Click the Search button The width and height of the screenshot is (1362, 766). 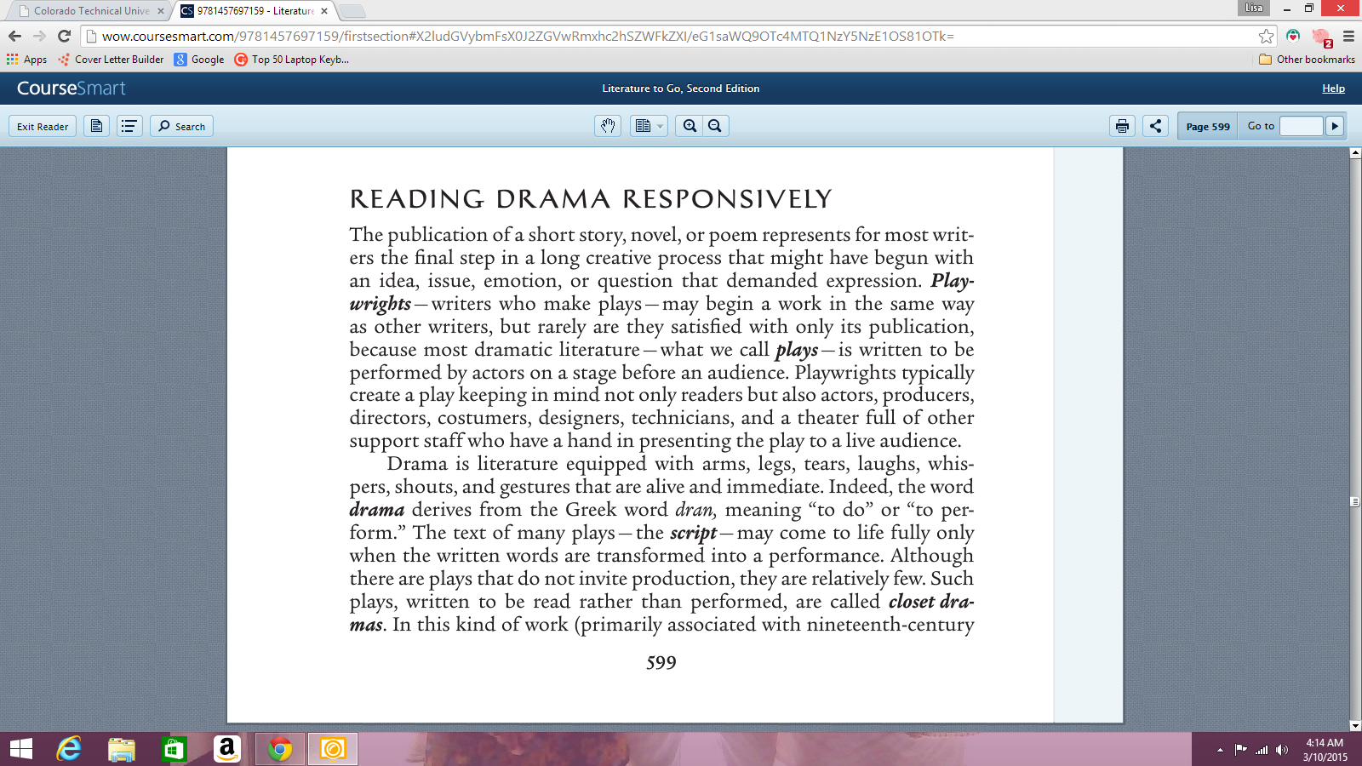coord(181,126)
